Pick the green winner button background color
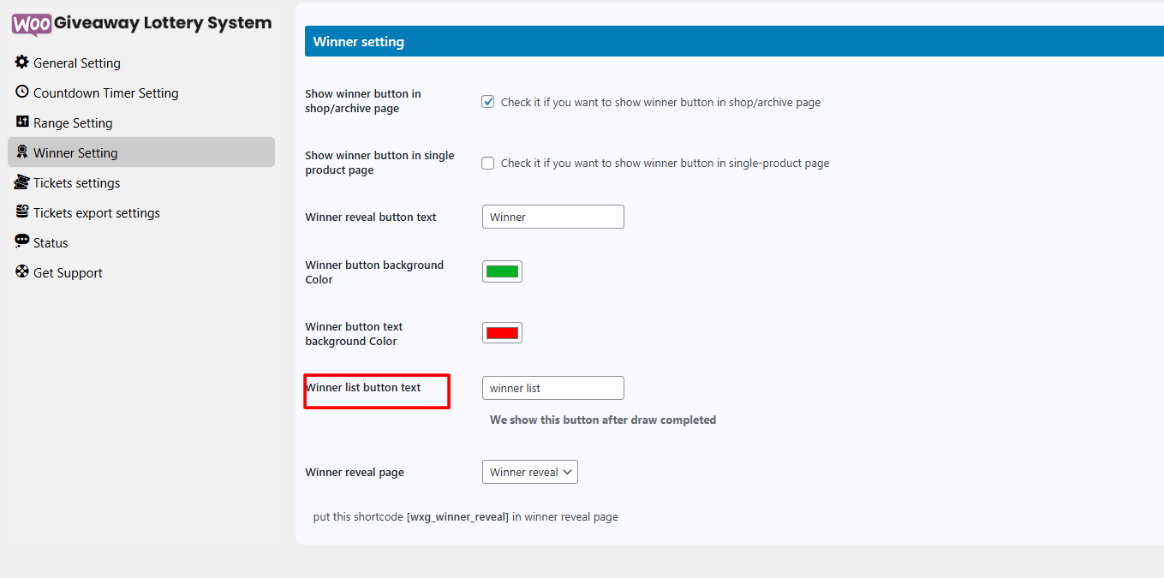 pos(502,271)
